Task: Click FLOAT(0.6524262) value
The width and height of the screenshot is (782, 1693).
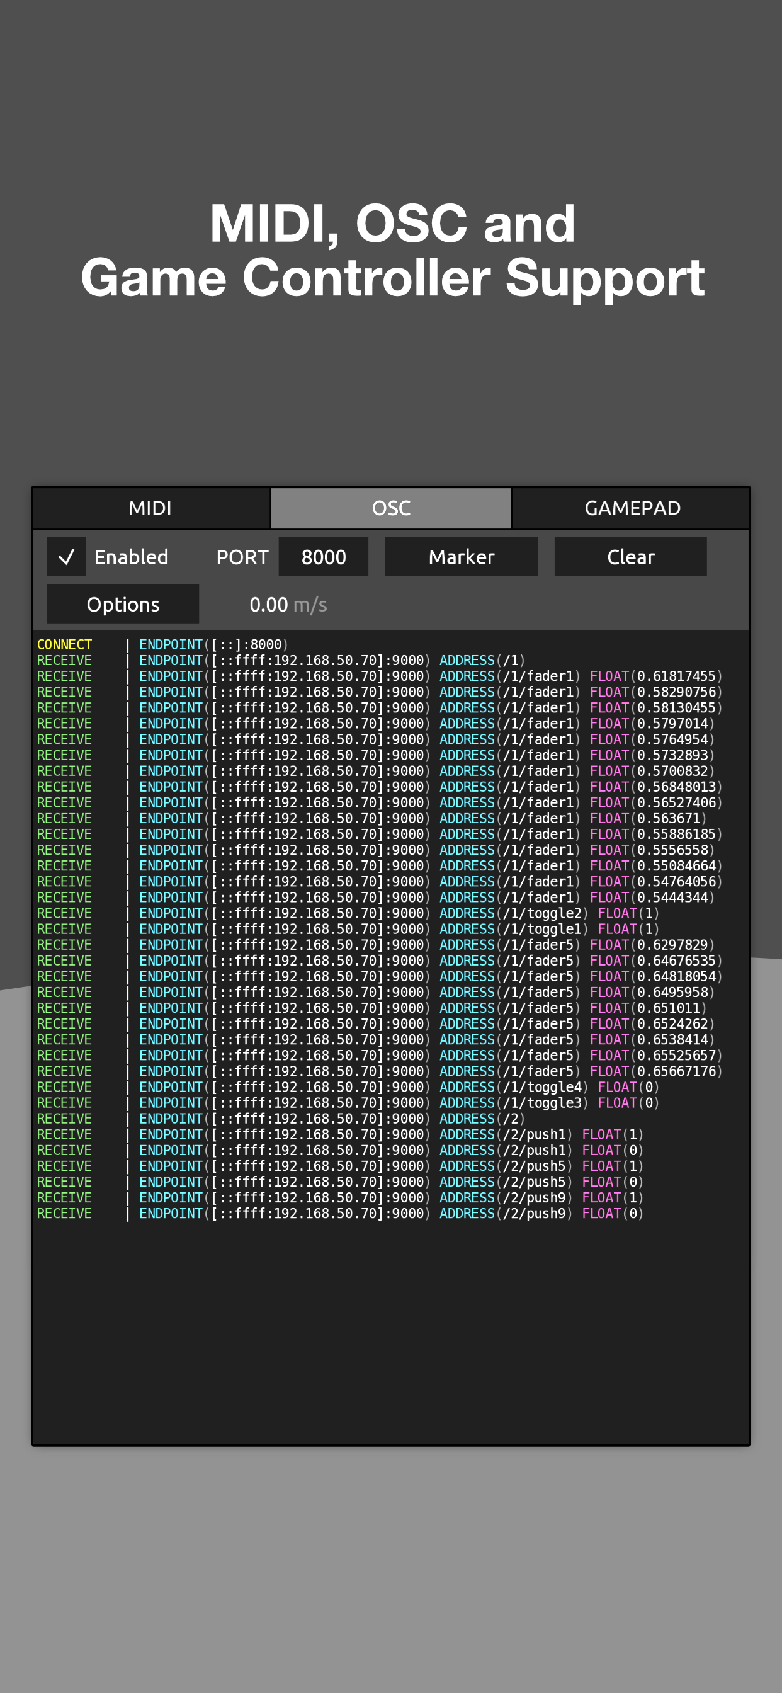Action: (x=652, y=1023)
